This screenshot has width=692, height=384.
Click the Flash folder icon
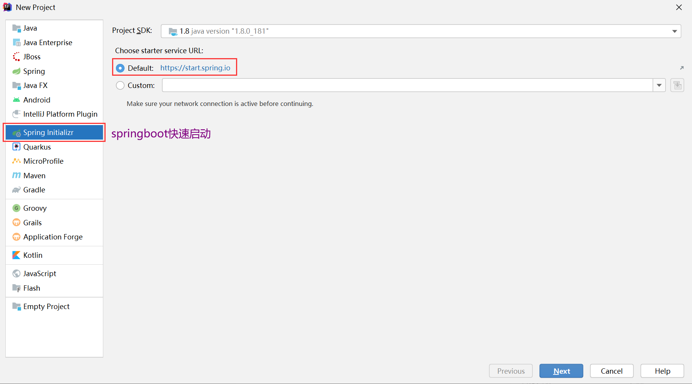(x=16, y=288)
